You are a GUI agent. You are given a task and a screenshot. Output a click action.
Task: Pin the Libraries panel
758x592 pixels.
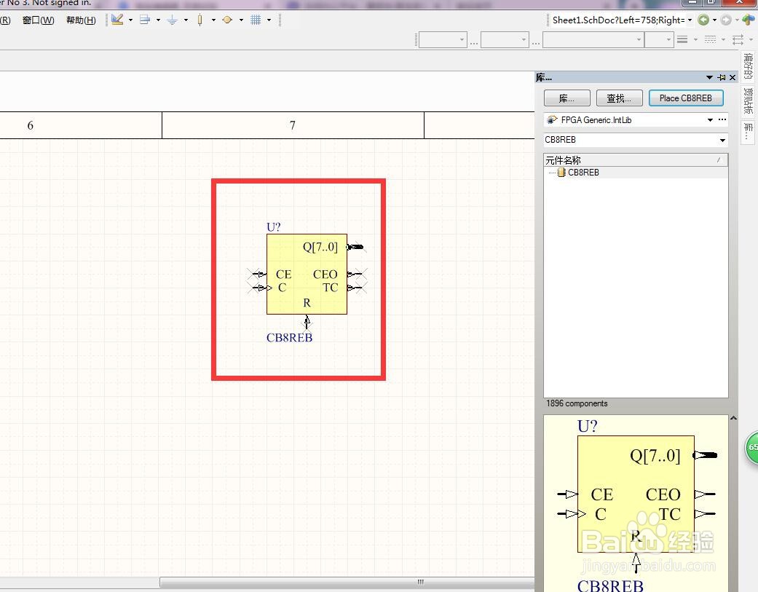[x=722, y=77]
